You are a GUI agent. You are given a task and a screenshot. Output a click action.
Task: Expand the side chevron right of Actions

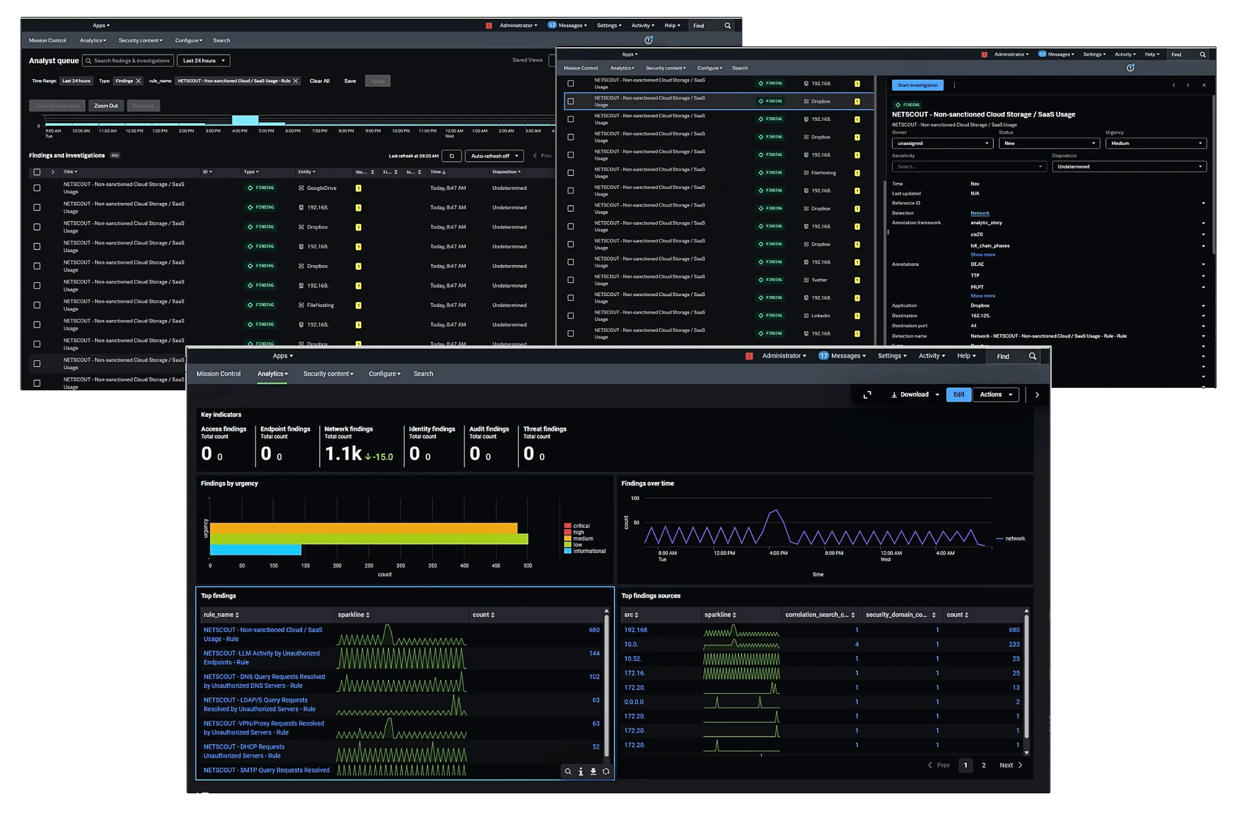tap(1037, 395)
